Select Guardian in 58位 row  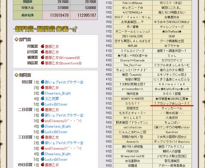point(172,132)
